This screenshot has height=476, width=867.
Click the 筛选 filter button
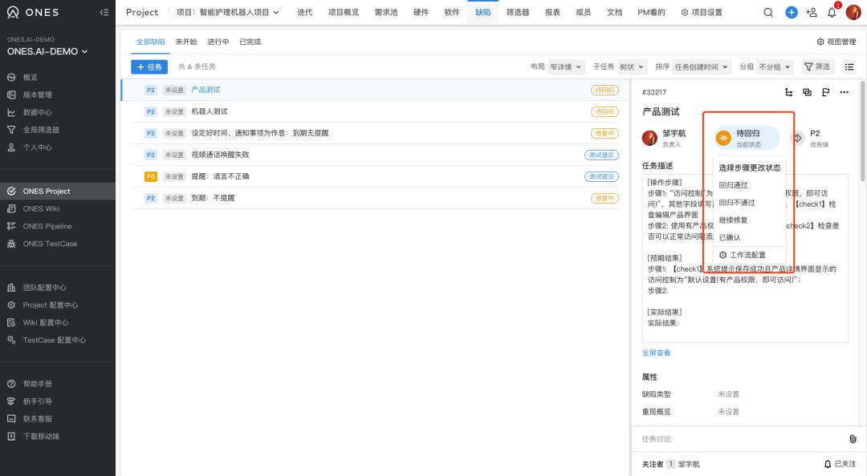click(x=816, y=67)
